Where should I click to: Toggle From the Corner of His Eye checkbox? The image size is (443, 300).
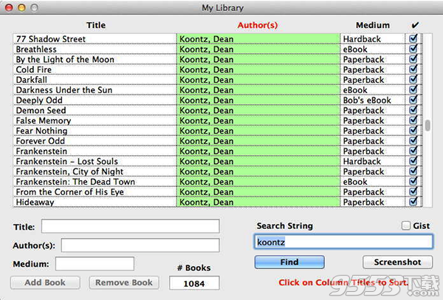(413, 191)
